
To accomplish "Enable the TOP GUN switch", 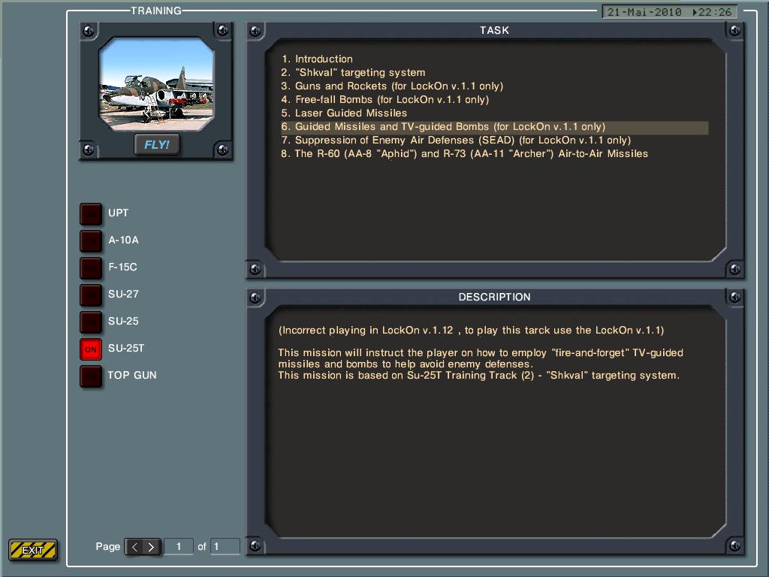I will [91, 376].
